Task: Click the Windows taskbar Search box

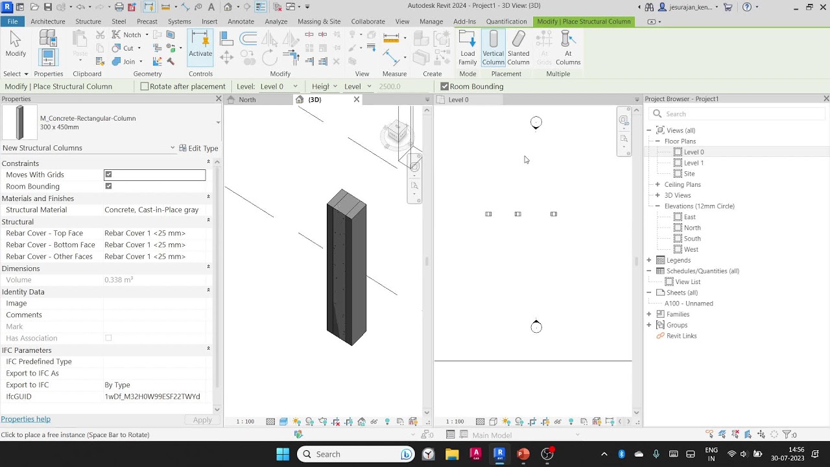Action: [356, 454]
